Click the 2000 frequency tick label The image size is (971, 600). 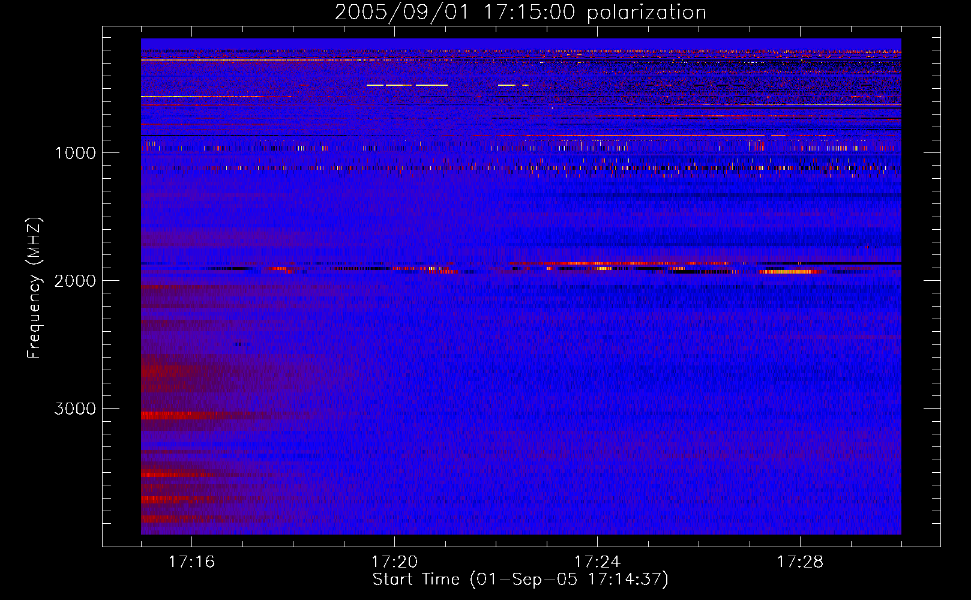(75, 281)
